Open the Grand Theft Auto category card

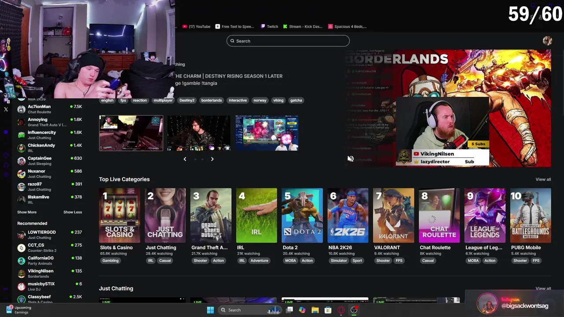tap(211, 216)
